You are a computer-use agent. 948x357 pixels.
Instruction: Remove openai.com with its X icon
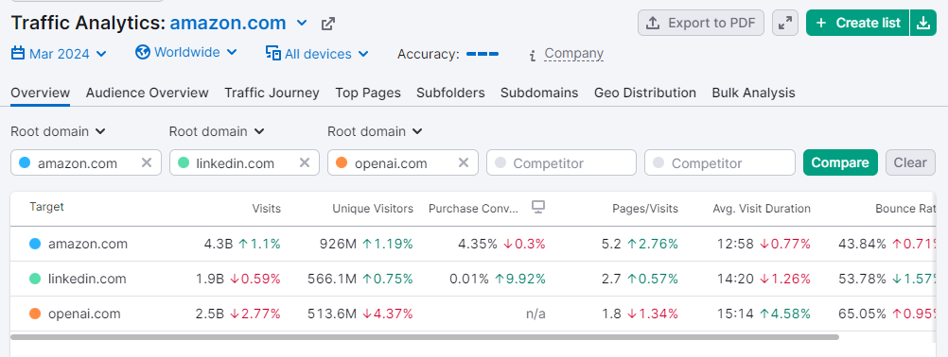click(x=463, y=162)
